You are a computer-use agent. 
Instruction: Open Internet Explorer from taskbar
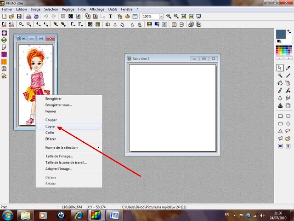79,215
